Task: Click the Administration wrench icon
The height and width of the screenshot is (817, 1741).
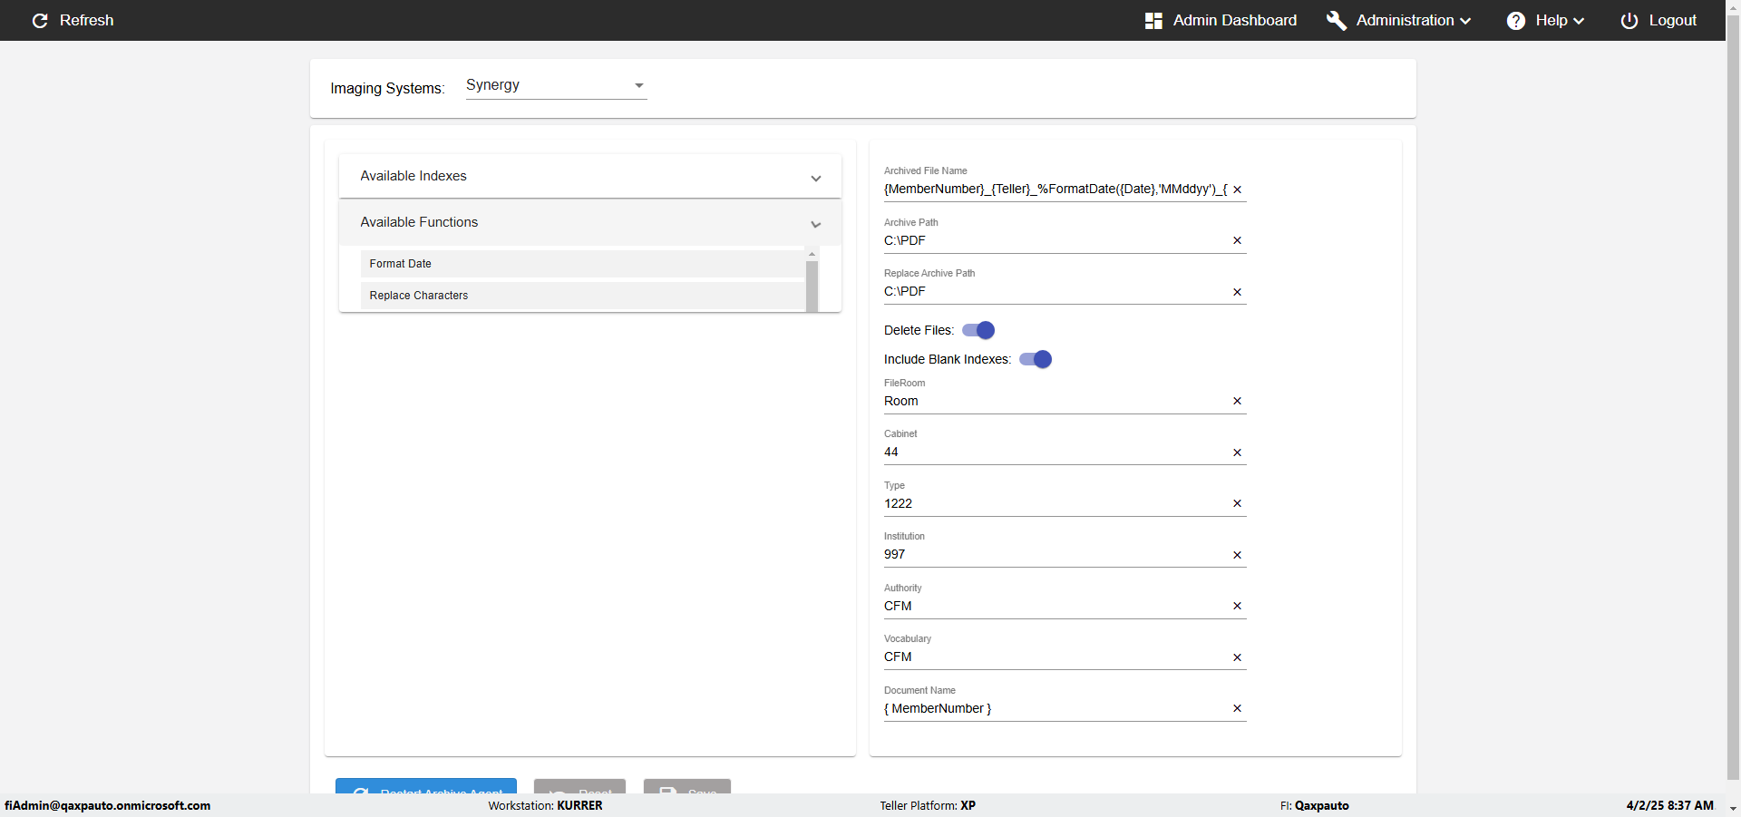Action: pyautogui.click(x=1336, y=21)
